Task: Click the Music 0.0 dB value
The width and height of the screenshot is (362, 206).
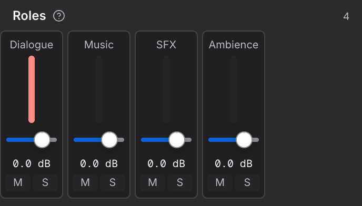Action: (x=99, y=164)
